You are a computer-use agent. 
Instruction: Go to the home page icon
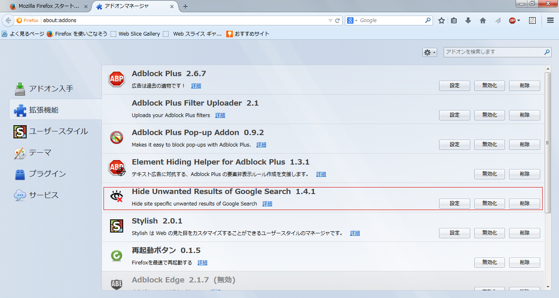coord(483,20)
